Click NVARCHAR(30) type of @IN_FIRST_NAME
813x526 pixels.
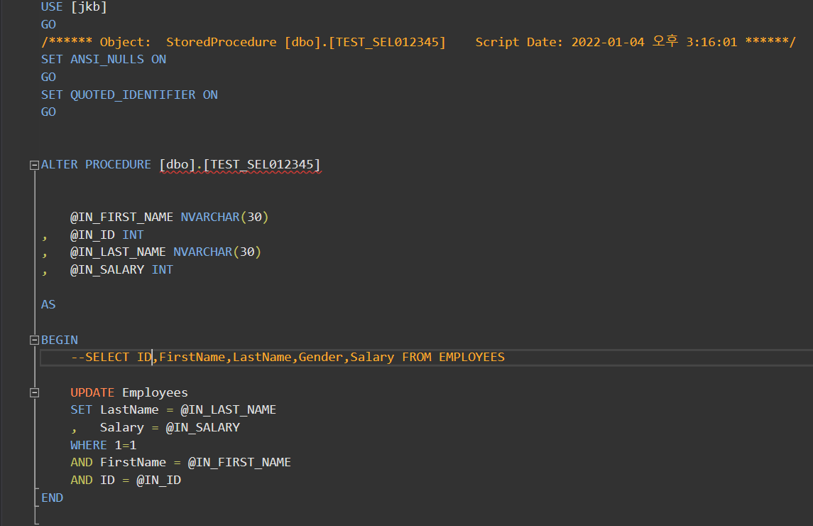tap(224, 217)
